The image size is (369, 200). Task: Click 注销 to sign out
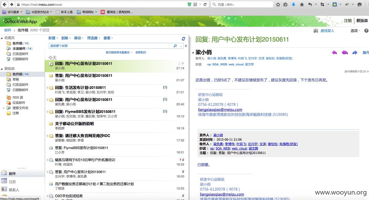348,21
